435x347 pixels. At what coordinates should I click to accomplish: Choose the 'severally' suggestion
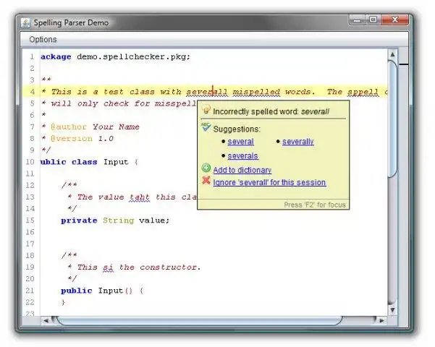(x=298, y=142)
